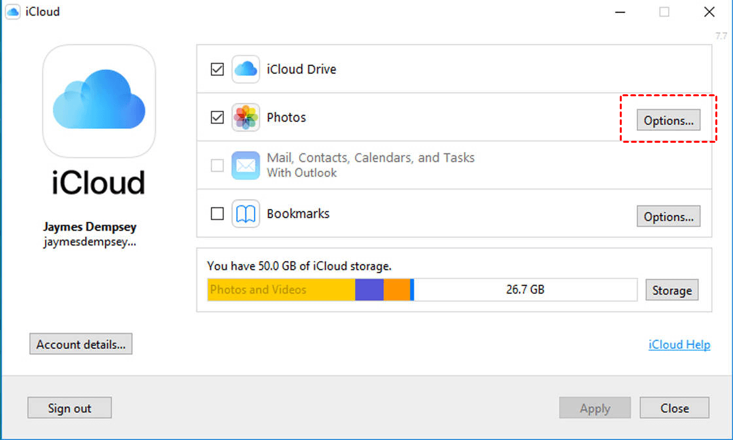Enable the Bookmarks checkbox
The height and width of the screenshot is (440, 733).
pos(217,213)
